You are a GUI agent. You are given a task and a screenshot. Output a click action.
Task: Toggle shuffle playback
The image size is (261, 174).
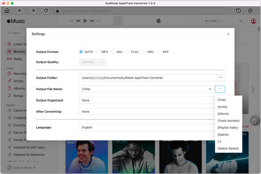point(72,21)
